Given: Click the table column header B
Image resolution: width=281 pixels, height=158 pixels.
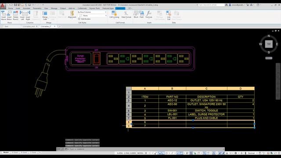Looking at the screenshot, I should coord(172,89).
